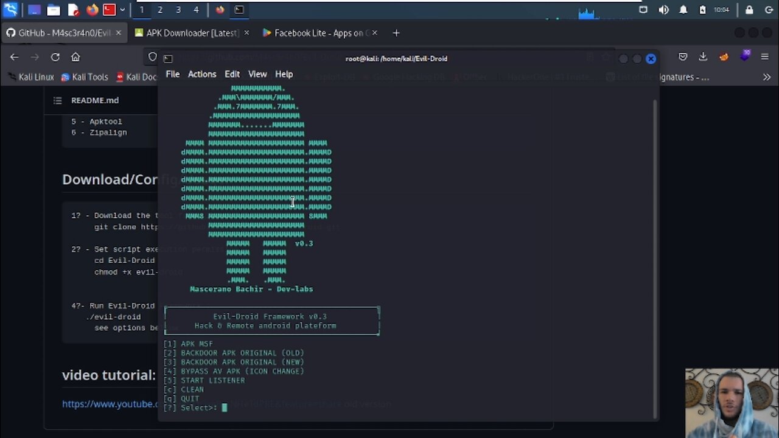Open the Kali Tools bookmark
The image size is (779, 438).
pos(84,77)
